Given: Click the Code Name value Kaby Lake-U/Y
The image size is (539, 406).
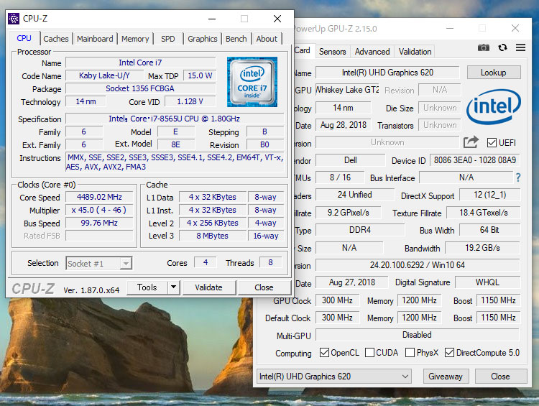Looking at the screenshot, I should coord(104,75).
